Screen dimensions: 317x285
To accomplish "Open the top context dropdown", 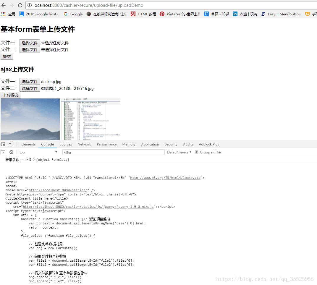I will point(38,152).
